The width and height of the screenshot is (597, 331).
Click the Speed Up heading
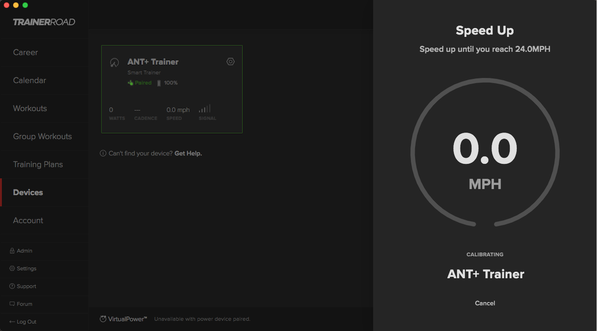(x=485, y=31)
